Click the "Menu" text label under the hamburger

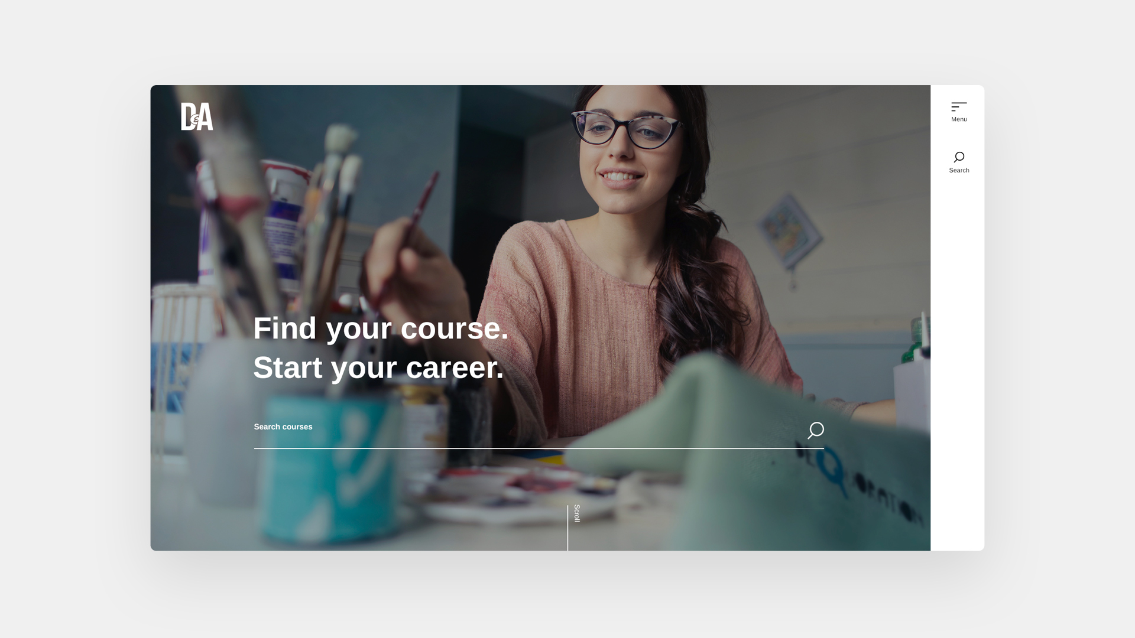(x=959, y=119)
